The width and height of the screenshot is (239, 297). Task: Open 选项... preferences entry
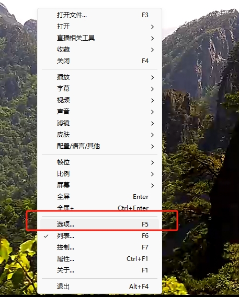100,224
